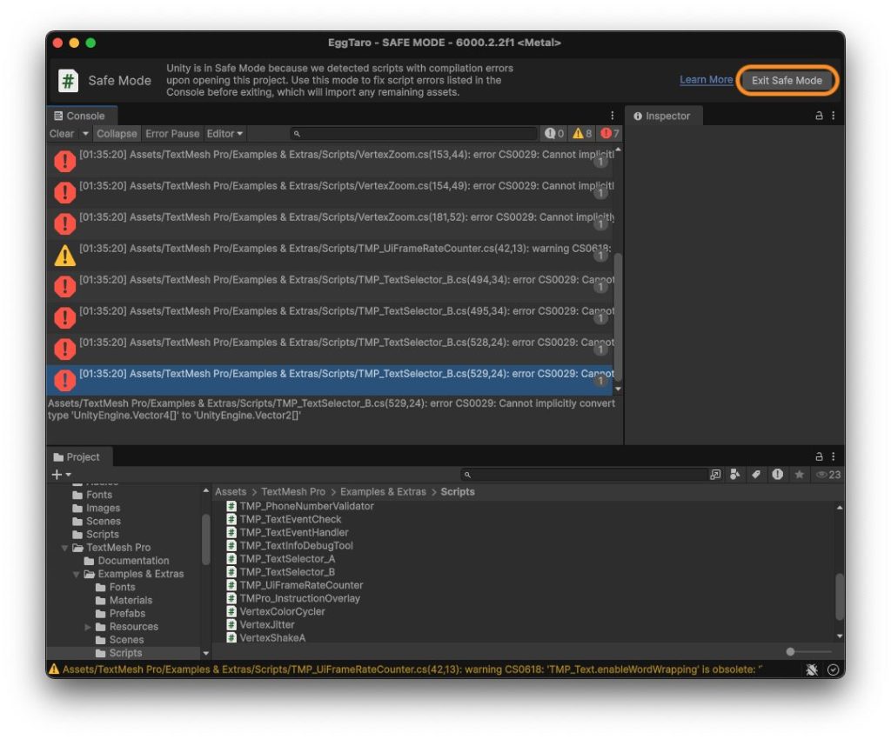Toggle errors filter showing 7

pos(609,133)
